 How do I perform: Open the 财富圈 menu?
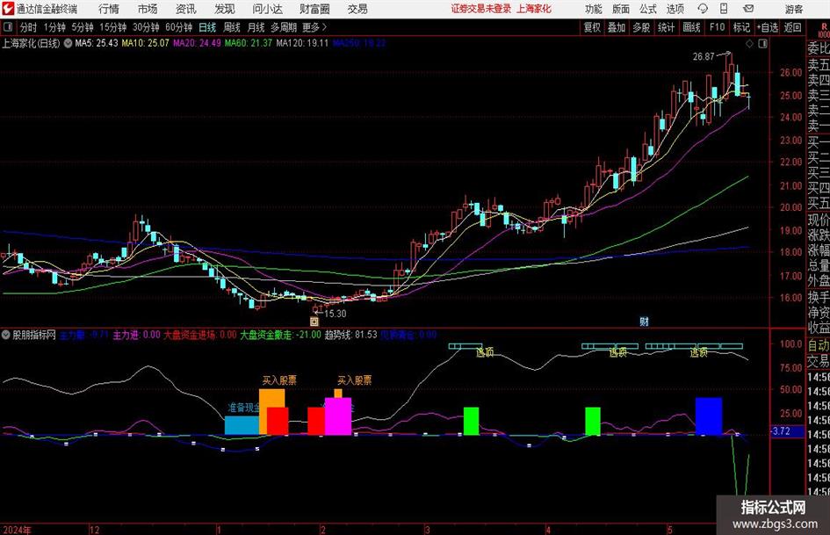(x=314, y=9)
